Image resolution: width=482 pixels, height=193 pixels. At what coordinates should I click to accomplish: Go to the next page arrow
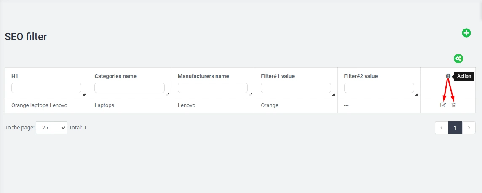(469, 128)
